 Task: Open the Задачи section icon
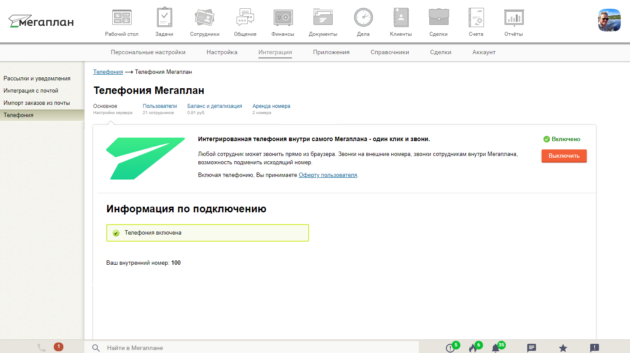pos(164,17)
